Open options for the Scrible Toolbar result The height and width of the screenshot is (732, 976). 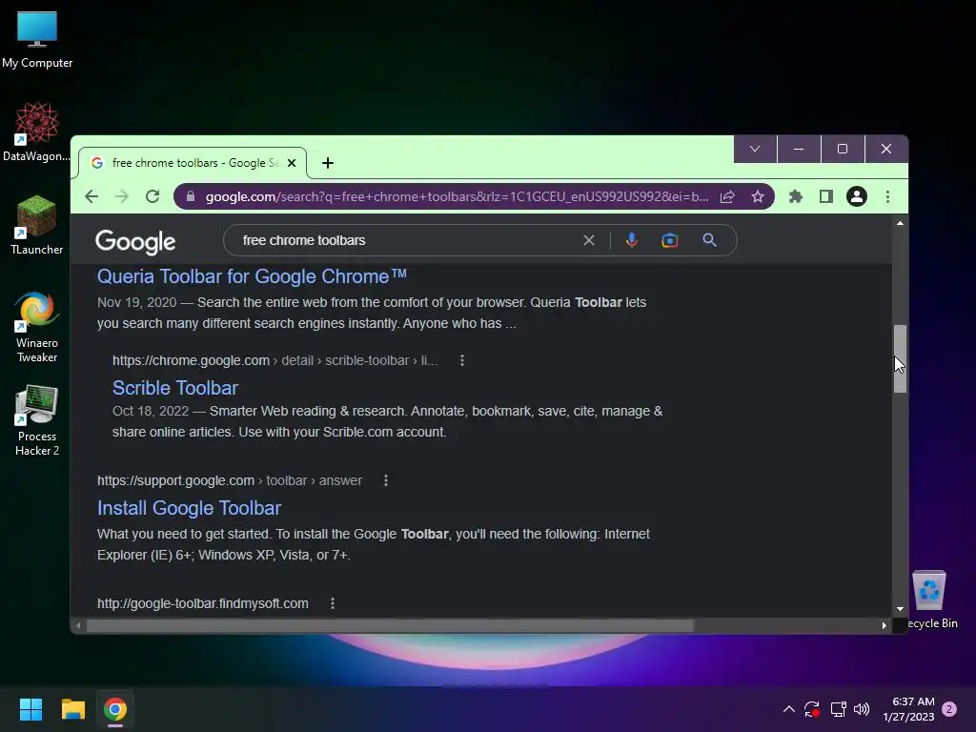462,360
